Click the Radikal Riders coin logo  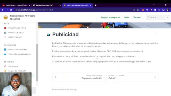6,17
